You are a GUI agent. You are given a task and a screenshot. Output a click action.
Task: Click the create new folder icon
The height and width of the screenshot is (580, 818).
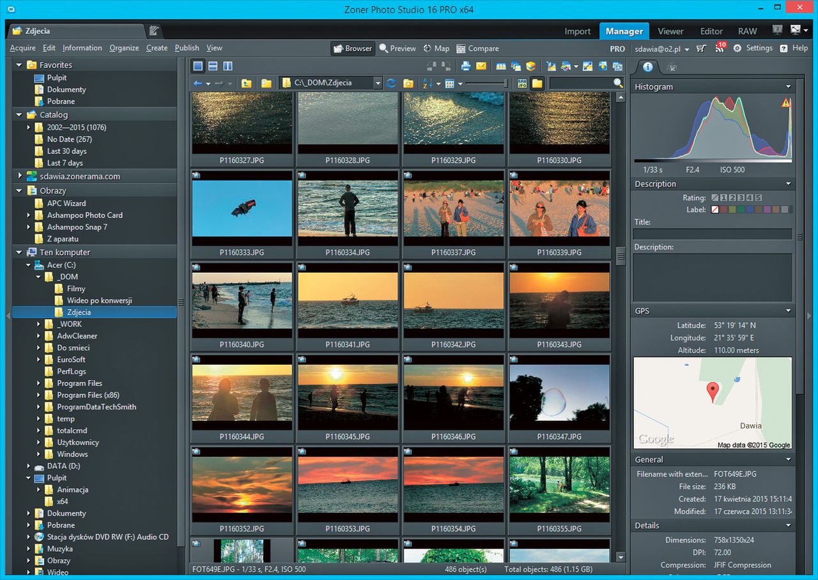tap(266, 83)
